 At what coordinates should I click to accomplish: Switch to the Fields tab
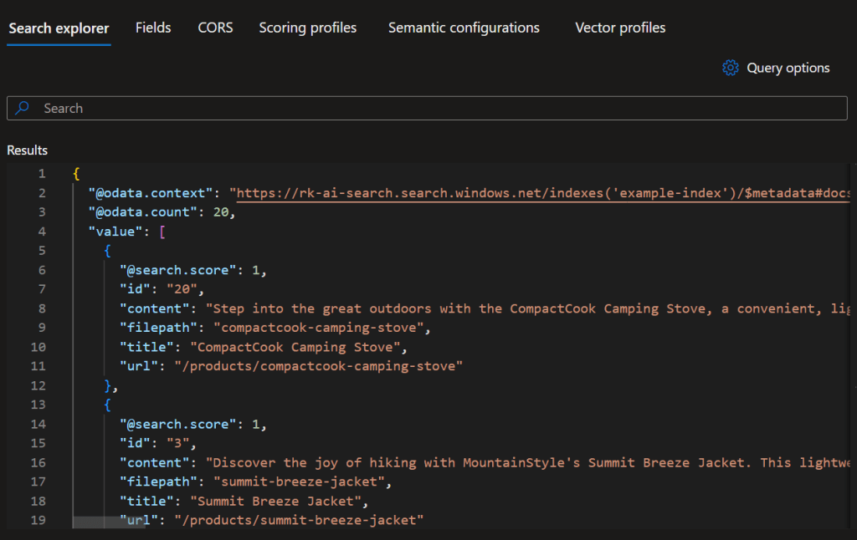153,28
